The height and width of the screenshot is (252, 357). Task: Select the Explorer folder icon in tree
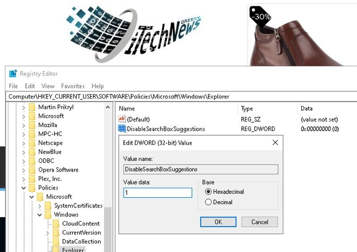(56, 249)
